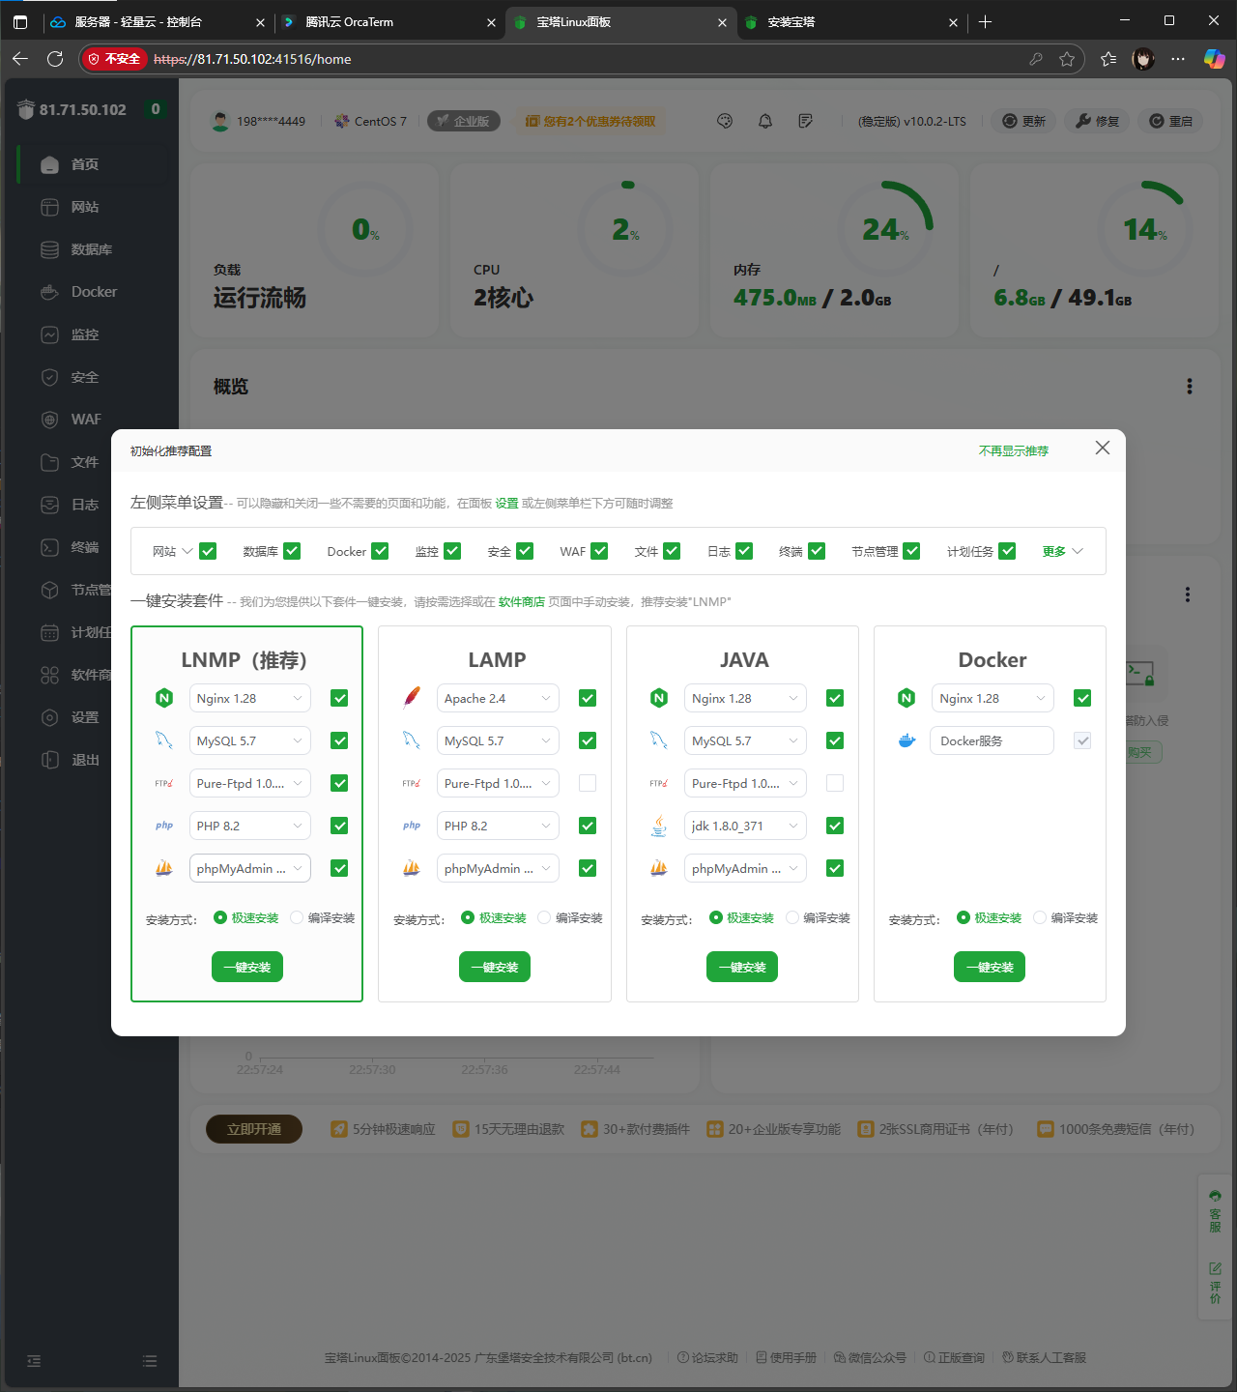Click the review icon on right edge

pos(1215,1283)
